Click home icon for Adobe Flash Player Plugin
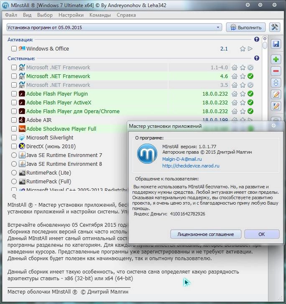This screenshot has height=304, width=286. click(x=235, y=94)
